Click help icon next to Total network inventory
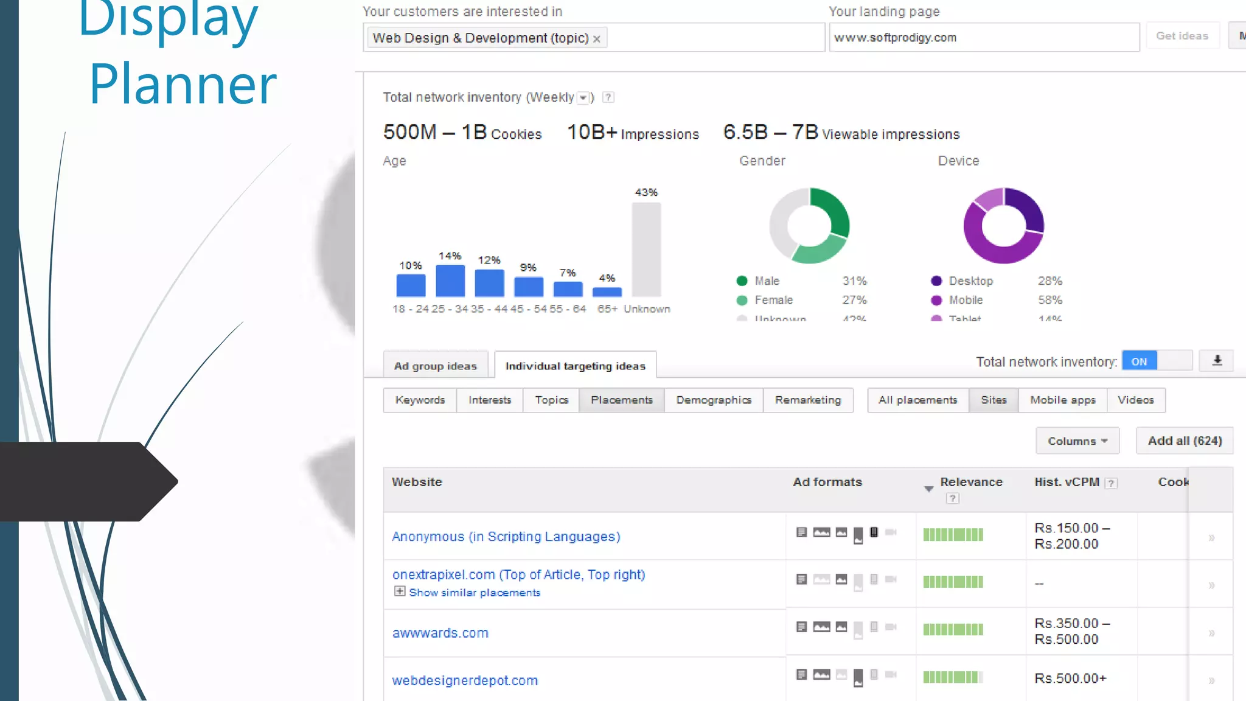 pyautogui.click(x=608, y=97)
